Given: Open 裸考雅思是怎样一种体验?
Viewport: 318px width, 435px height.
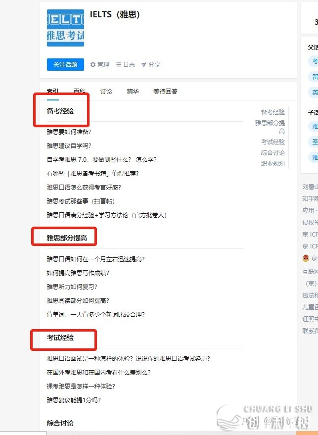Looking at the screenshot, I should [x=81, y=387].
